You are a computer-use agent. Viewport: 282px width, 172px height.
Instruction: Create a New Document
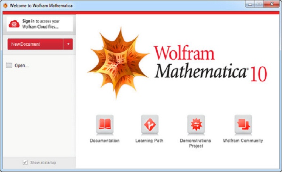[x=36, y=44]
